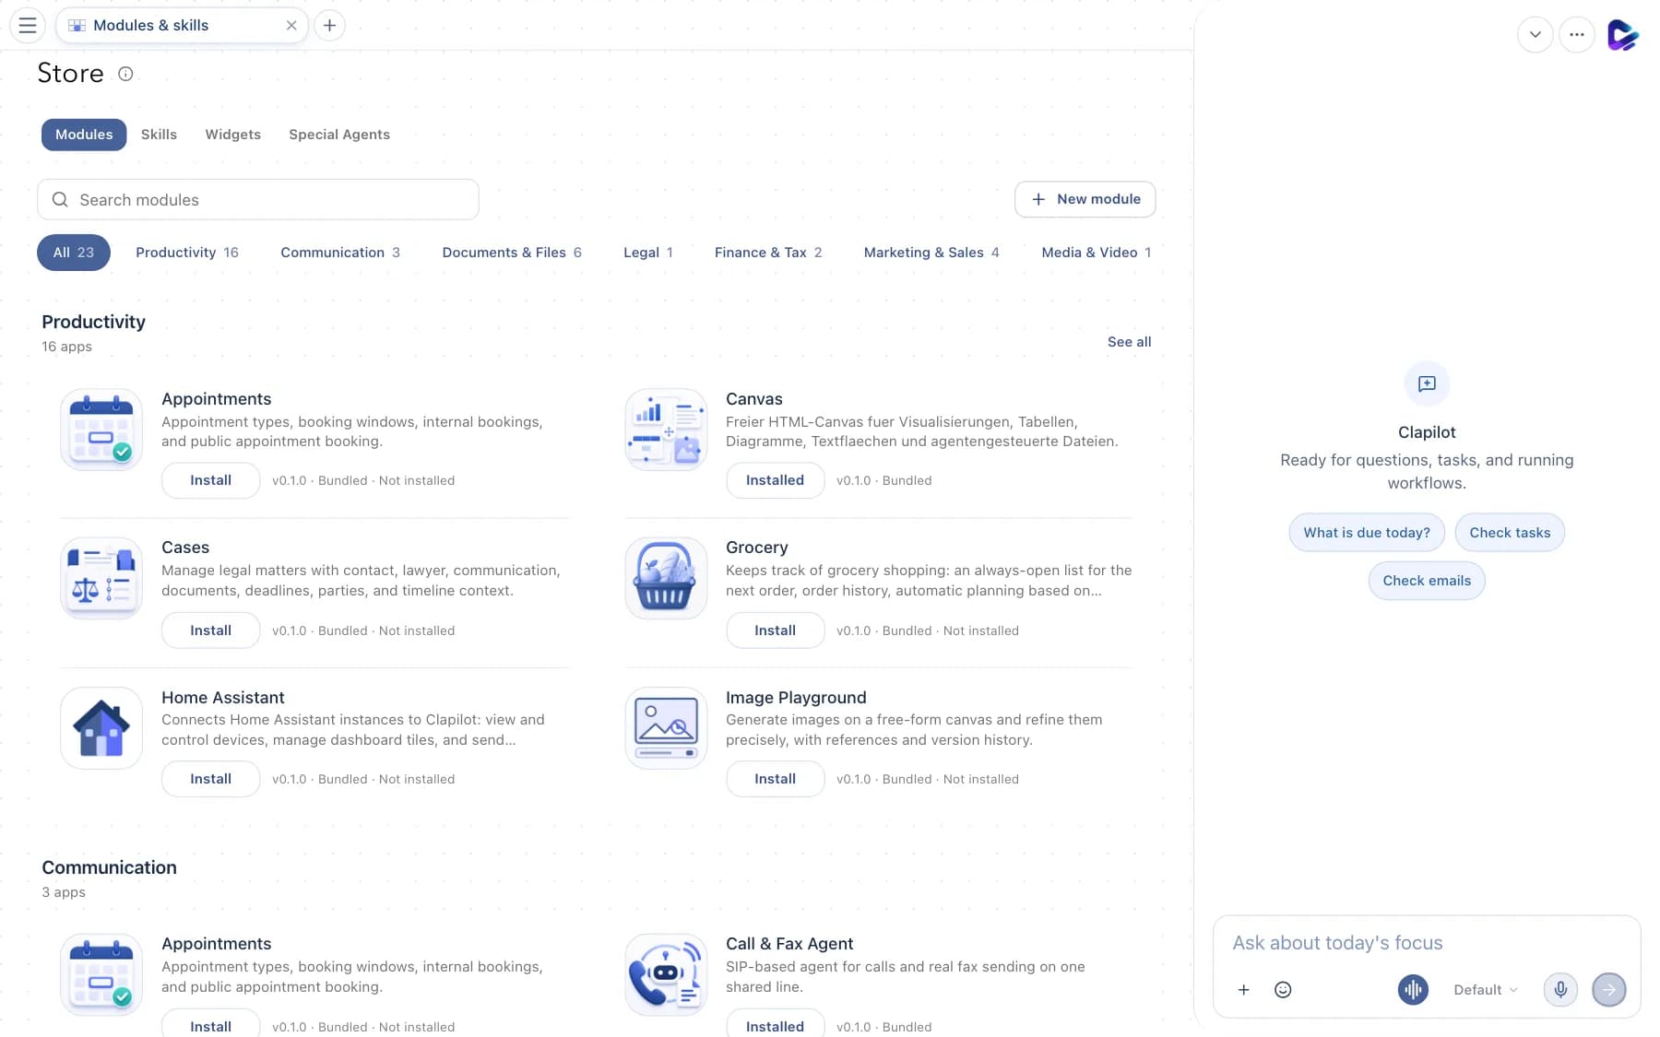The height and width of the screenshot is (1037, 1660).
Task: Filter by Media & Video category
Action: [x=1097, y=253]
